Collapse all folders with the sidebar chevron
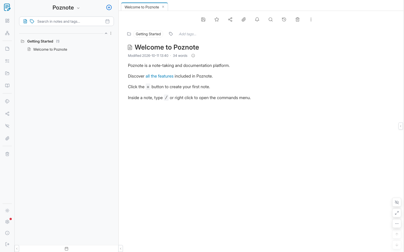 pos(106,33)
